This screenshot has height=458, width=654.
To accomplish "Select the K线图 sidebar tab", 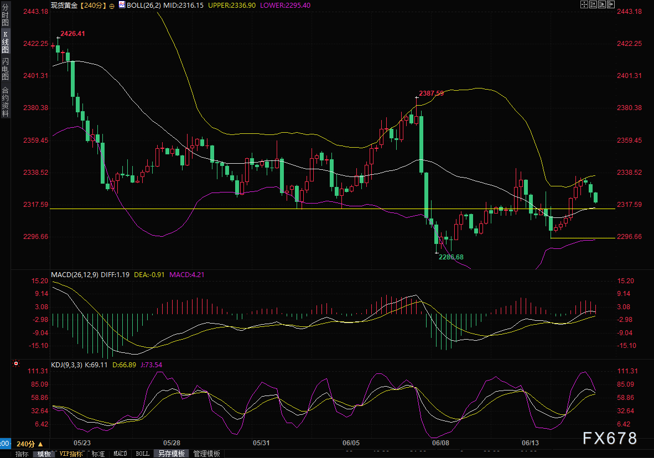I will tap(5, 43).
